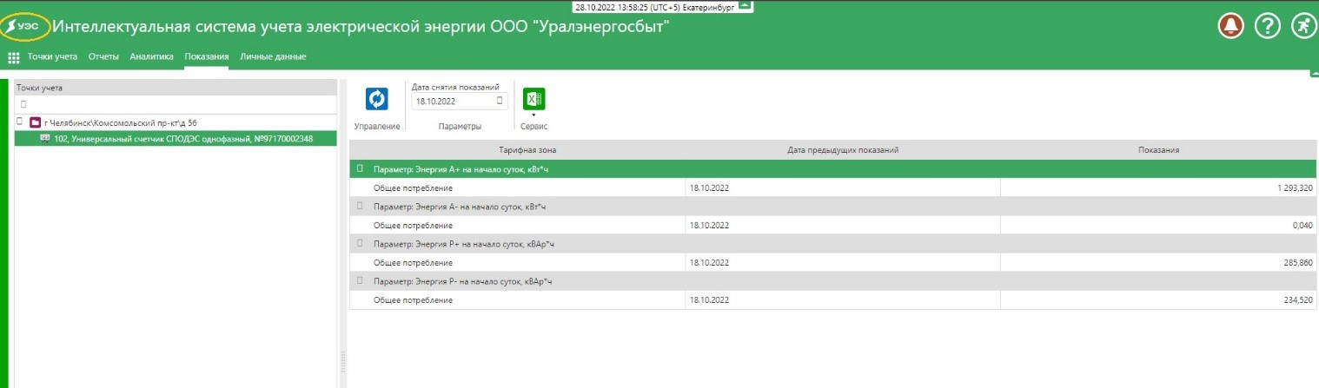Viewport: 1319px width, 388px height.
Task: Click the Excel export icon
Action: point(534,99)
